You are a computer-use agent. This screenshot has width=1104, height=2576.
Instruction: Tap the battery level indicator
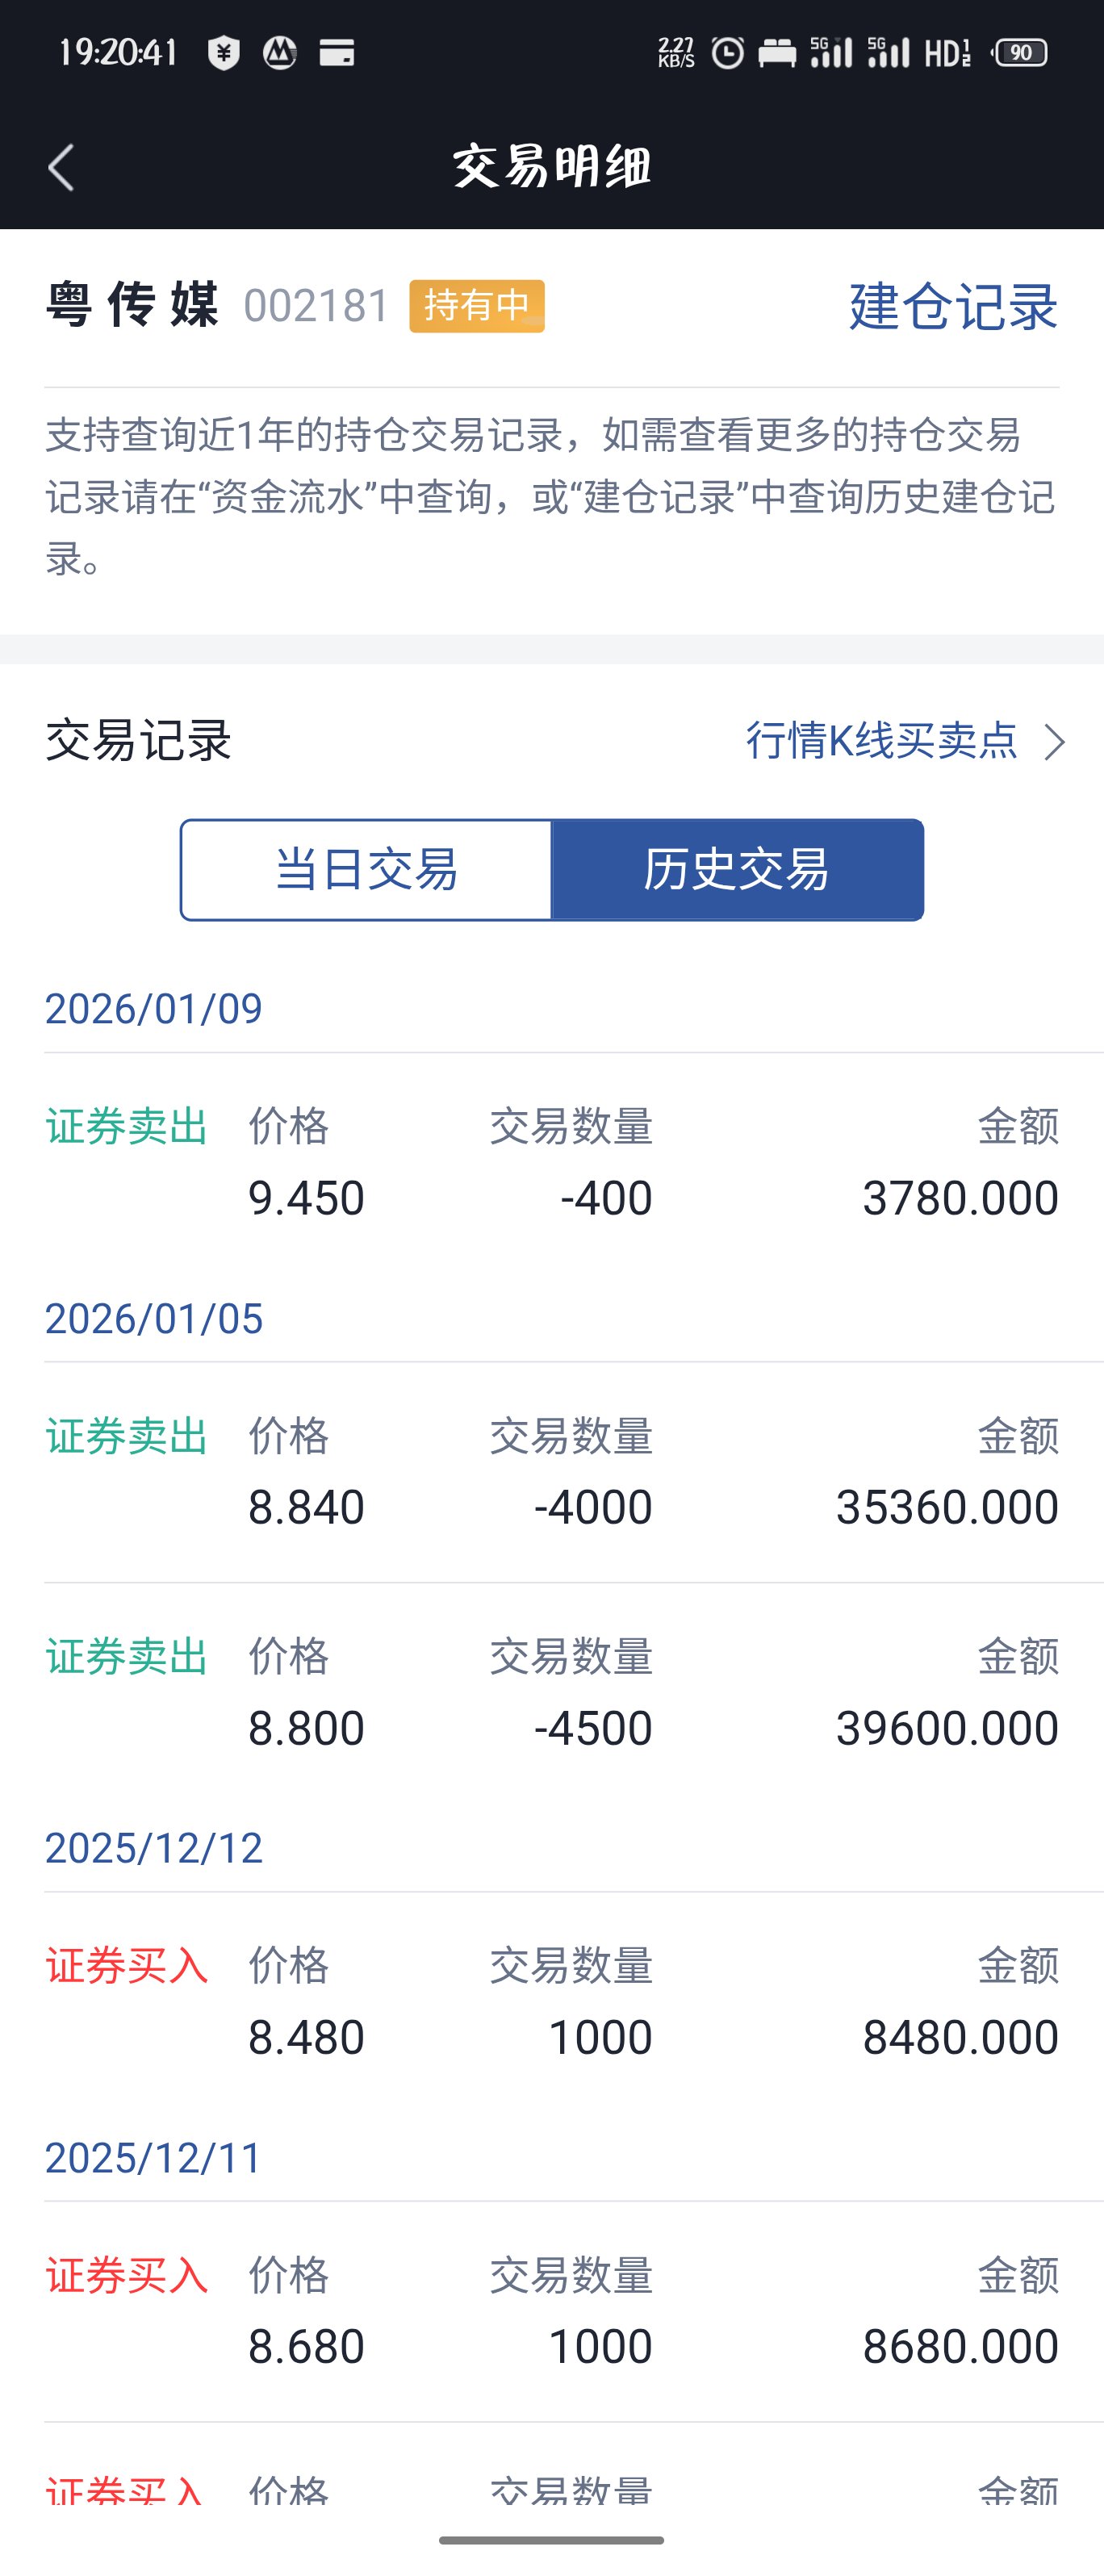pos(1020,52)
